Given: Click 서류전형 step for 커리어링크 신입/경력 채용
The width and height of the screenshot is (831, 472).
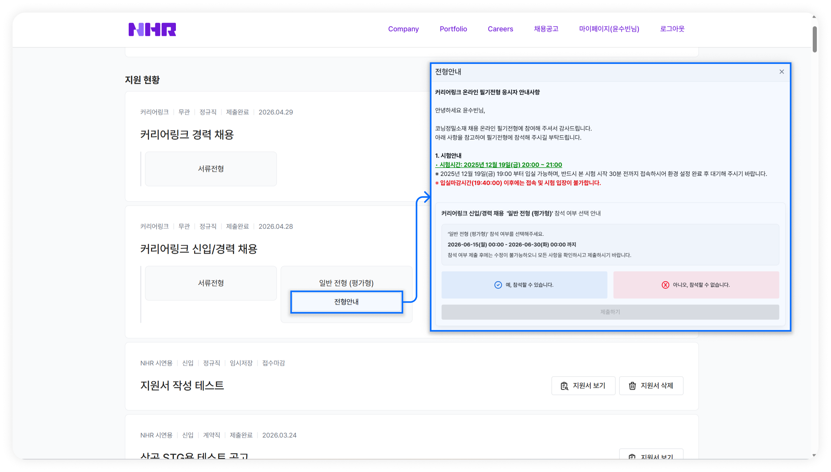Looking at the screenshot, I should 211,283.
